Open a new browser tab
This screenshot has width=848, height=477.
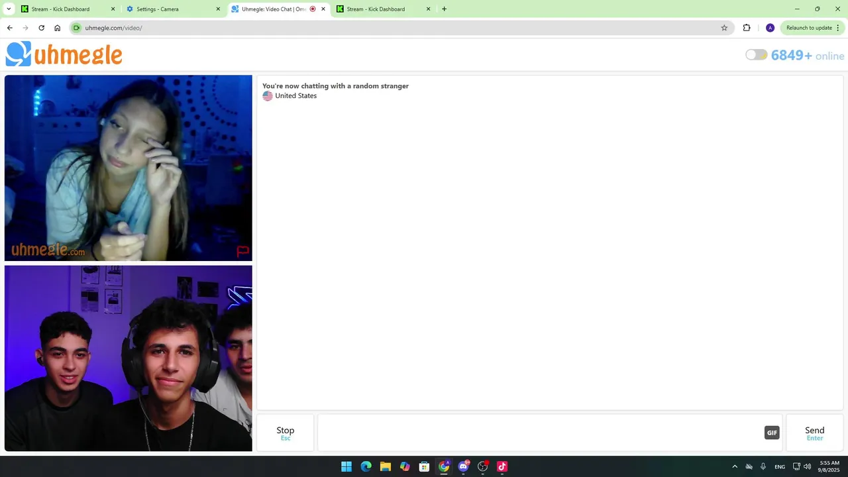444,9
